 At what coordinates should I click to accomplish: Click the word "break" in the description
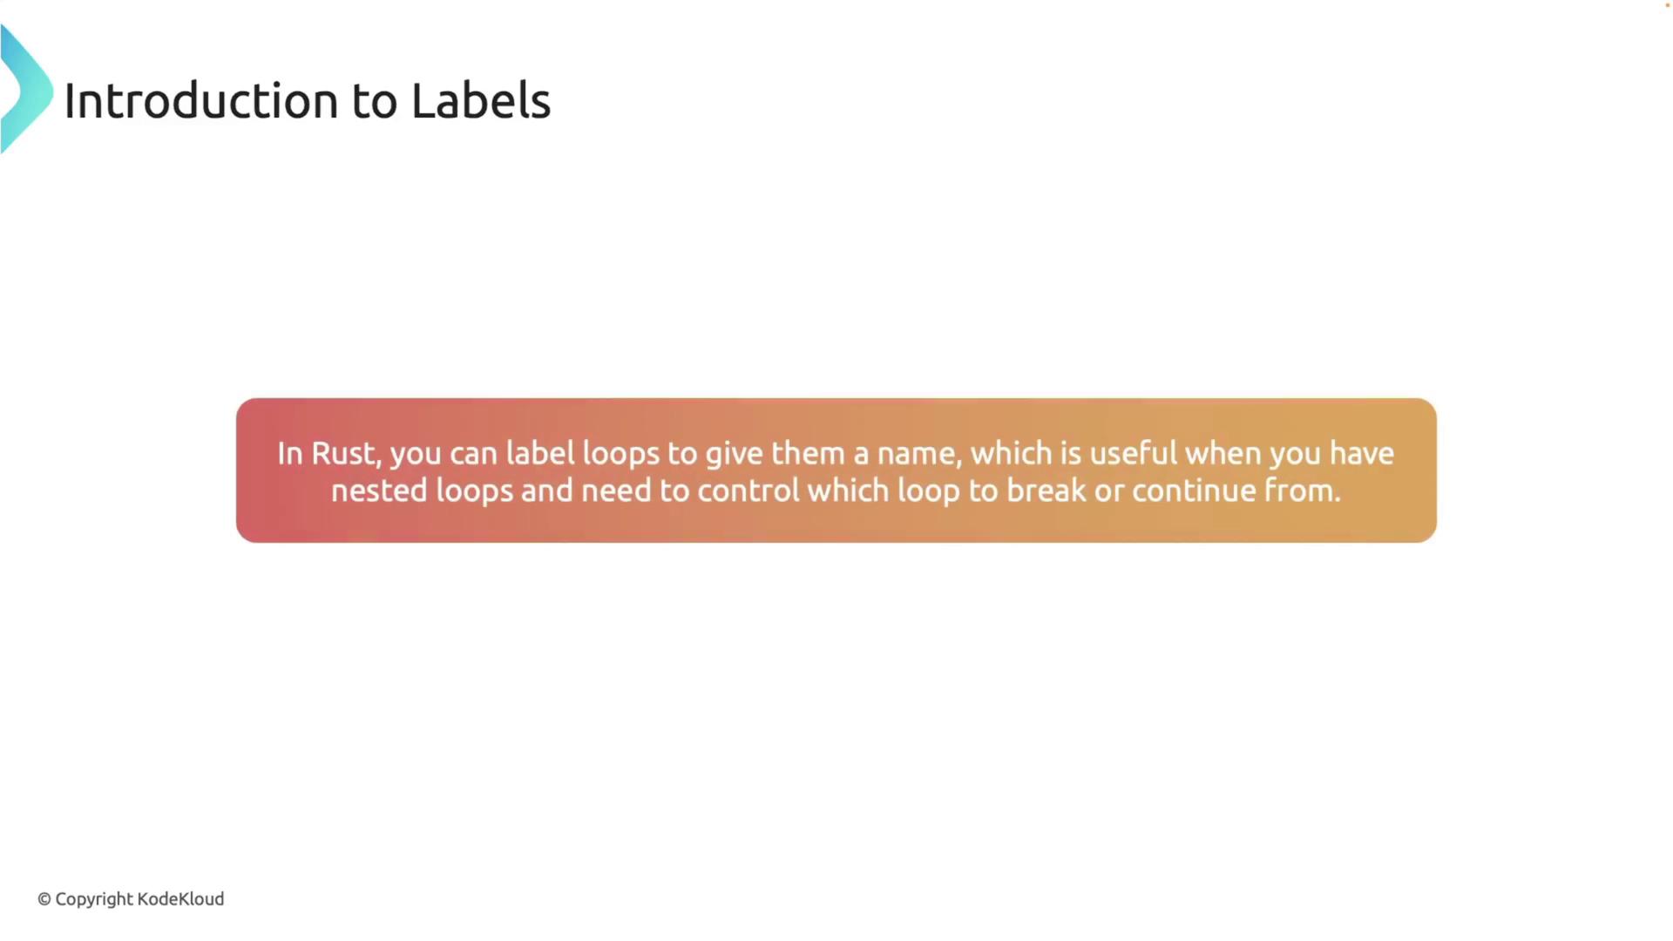click(1046, 491)
